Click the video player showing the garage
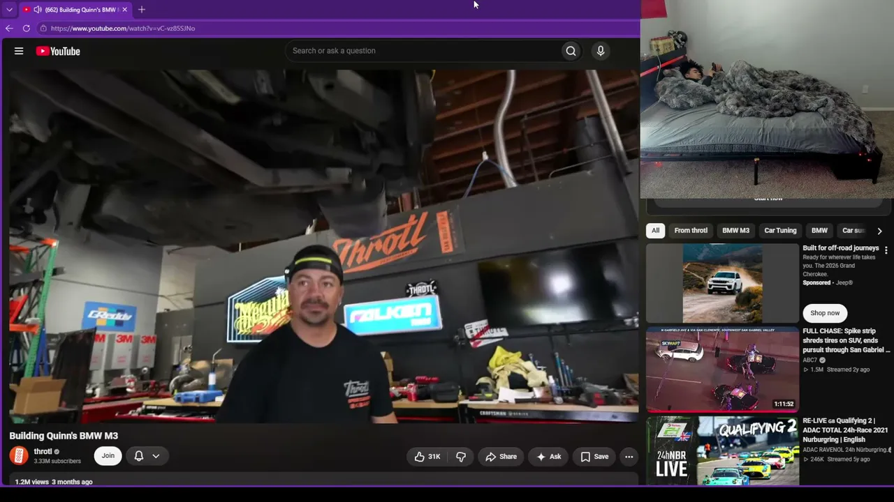The height and width of the screenshot is (502, 894). (x=323, y=246)
